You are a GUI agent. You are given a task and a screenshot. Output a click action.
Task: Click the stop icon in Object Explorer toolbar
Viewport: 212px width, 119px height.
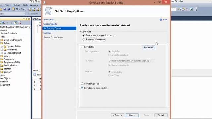(7, 23)
